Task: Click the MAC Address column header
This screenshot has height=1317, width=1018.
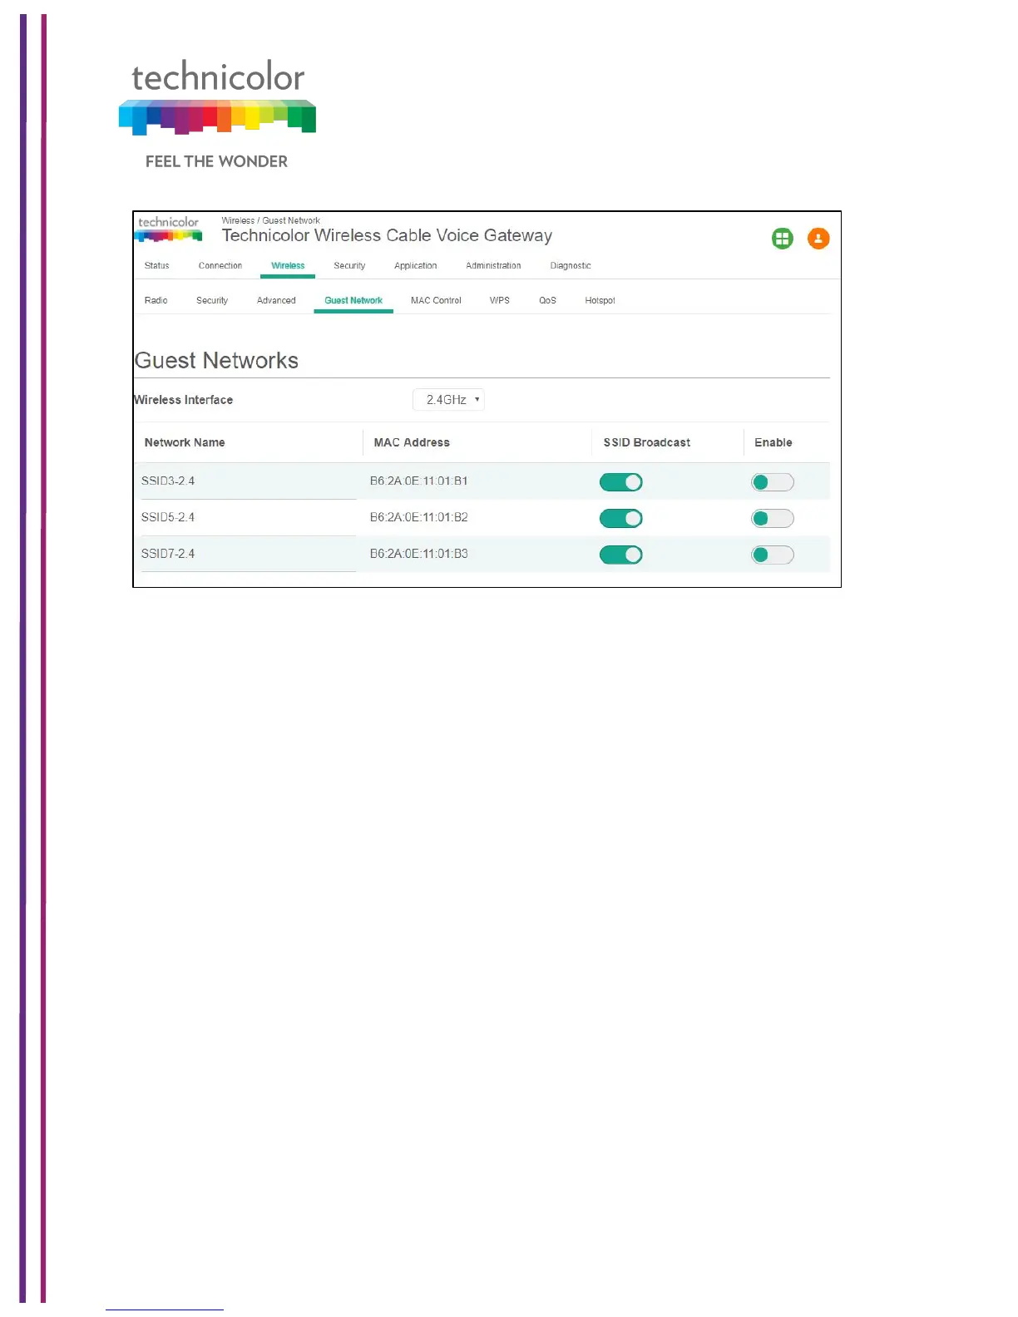Action: pyautogui.click(x=412, y=443)
